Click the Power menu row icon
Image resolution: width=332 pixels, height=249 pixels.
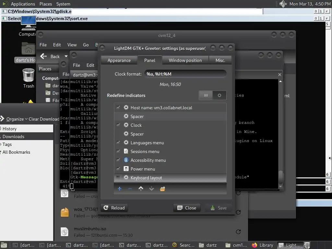(126, 169)
